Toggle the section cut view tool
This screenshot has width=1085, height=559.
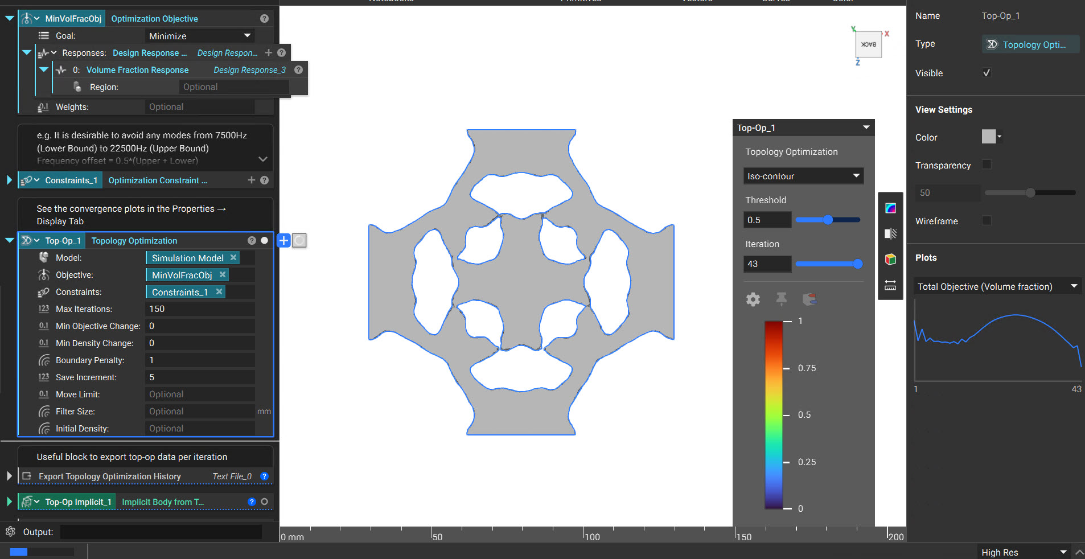point(890,233)
